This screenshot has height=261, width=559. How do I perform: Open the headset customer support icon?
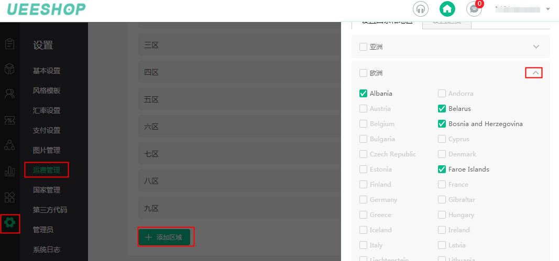pos(421,9)
